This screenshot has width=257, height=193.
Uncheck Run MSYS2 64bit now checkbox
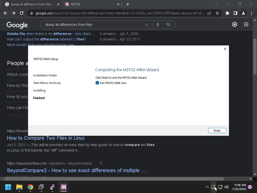pos(97,83)
